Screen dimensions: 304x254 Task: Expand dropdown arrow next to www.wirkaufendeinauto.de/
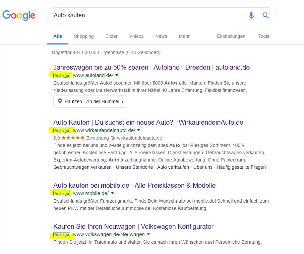point(139,130)
